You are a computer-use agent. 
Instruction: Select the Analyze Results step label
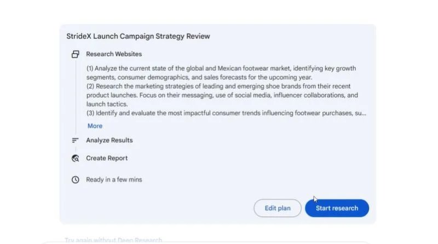(109, 141)
